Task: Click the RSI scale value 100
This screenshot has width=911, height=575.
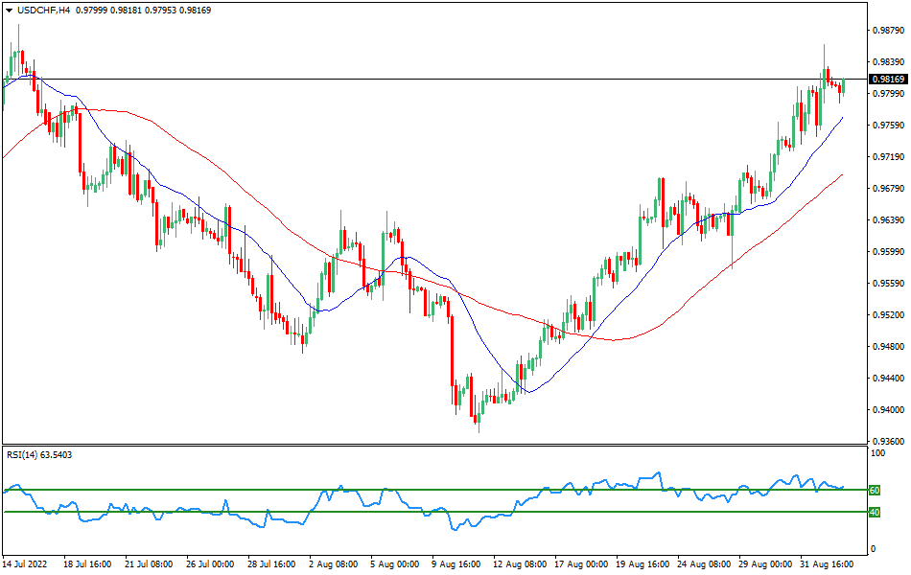Action: pos(876,452)
